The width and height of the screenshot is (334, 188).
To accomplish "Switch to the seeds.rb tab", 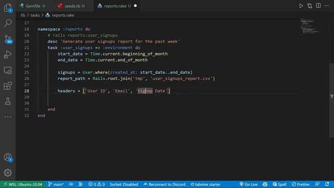I will click(x=73, y=6).
